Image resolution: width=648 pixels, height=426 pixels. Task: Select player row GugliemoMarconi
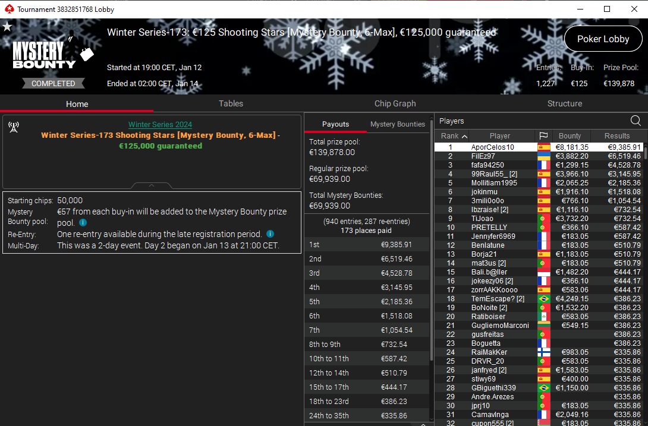pos(539,326)
